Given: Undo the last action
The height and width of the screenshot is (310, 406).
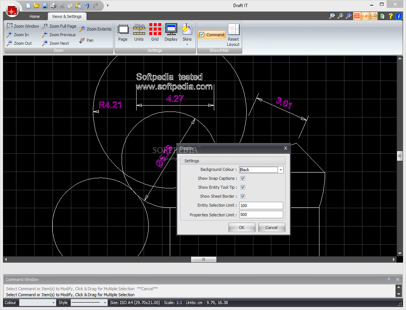Looking at the screenshot, I should click(x=87, y=6).
